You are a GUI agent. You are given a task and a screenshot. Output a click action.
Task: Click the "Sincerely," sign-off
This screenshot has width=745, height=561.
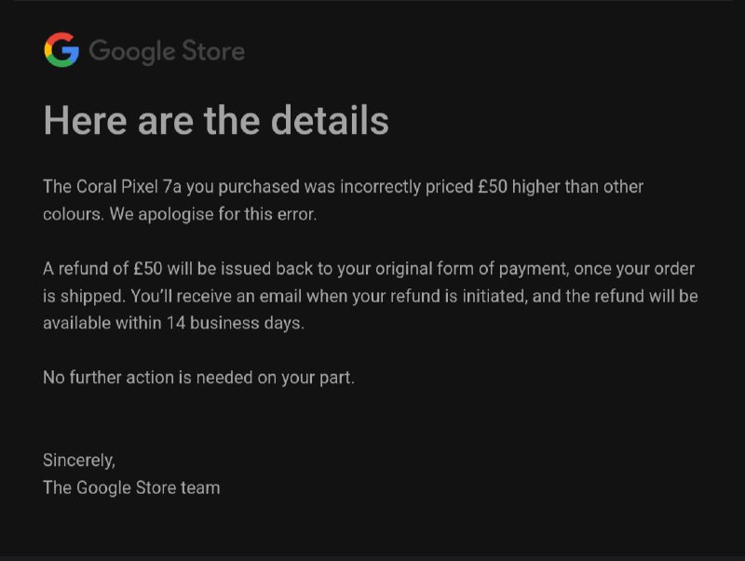[x=79, y=460]
